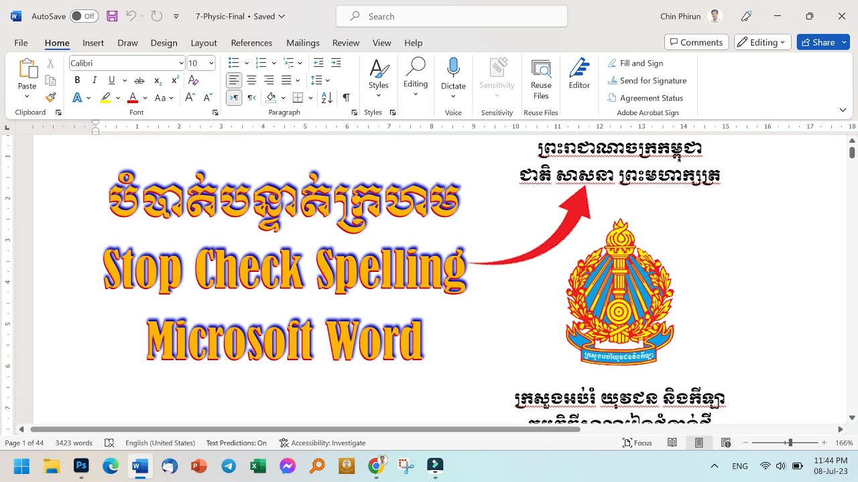Select the Format Painter brush
Viewport: 858px width, 482px height.
pyautogui.click(x=50, y=98)
